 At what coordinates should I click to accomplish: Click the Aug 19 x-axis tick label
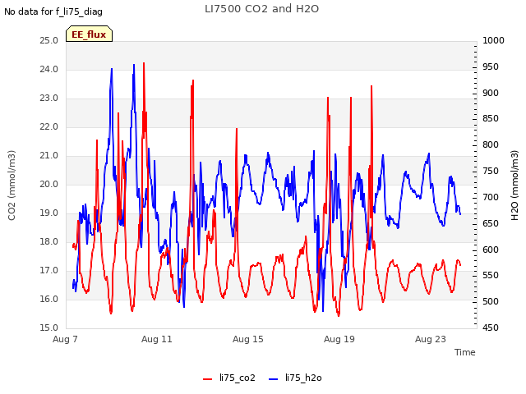click(339, 339)
